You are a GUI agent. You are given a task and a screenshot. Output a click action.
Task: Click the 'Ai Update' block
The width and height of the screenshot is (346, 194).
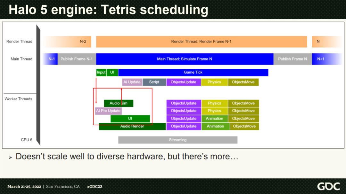pos(132,82)
